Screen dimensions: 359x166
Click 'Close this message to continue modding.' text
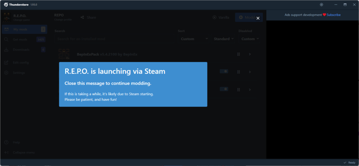pyautogui.click(x=108, y=83)
